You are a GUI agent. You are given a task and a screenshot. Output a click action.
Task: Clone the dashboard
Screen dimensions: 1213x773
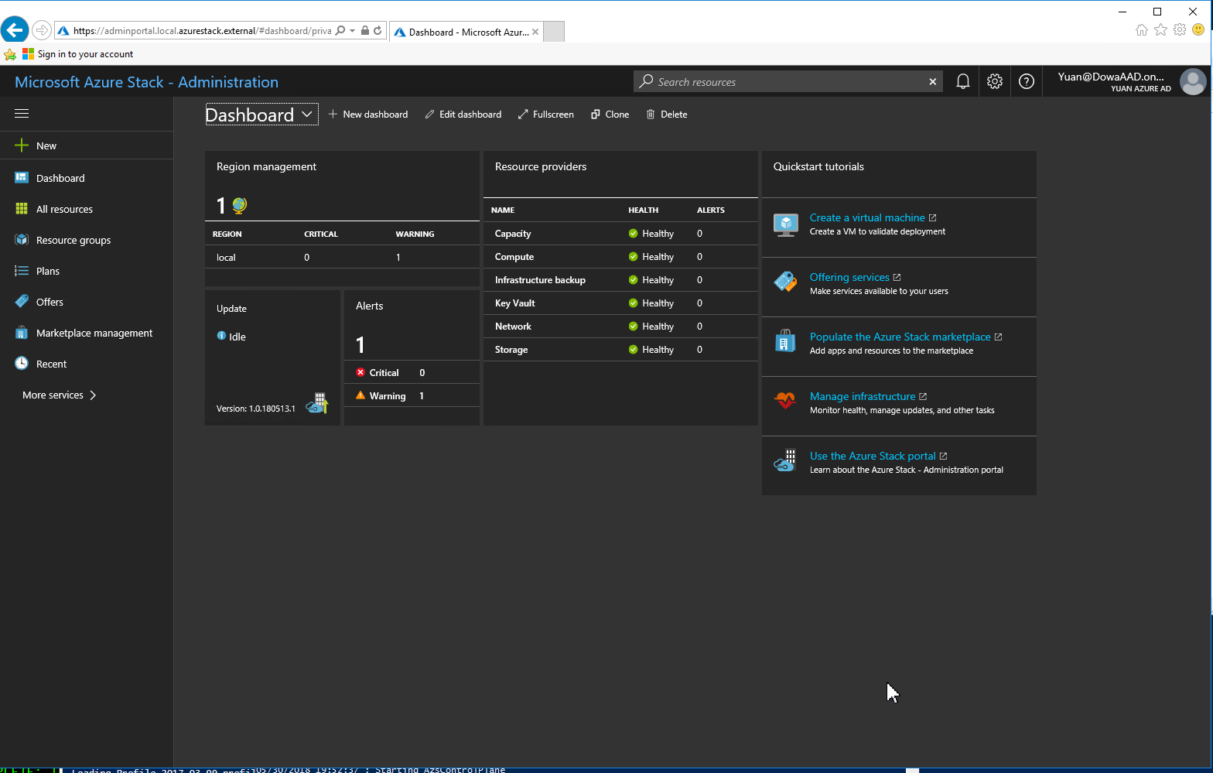tap(610, 115)
